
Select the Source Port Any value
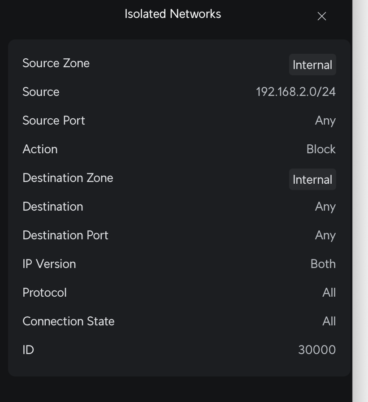click(325, 121)
